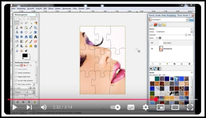The image size is (206, 118).
Task: Open the Farben menu
Action: click(x=58, y=9)
